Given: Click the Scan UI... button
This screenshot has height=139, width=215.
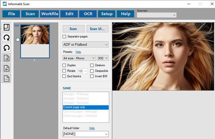Looking at the screenshot, I should tap(97, 29).
